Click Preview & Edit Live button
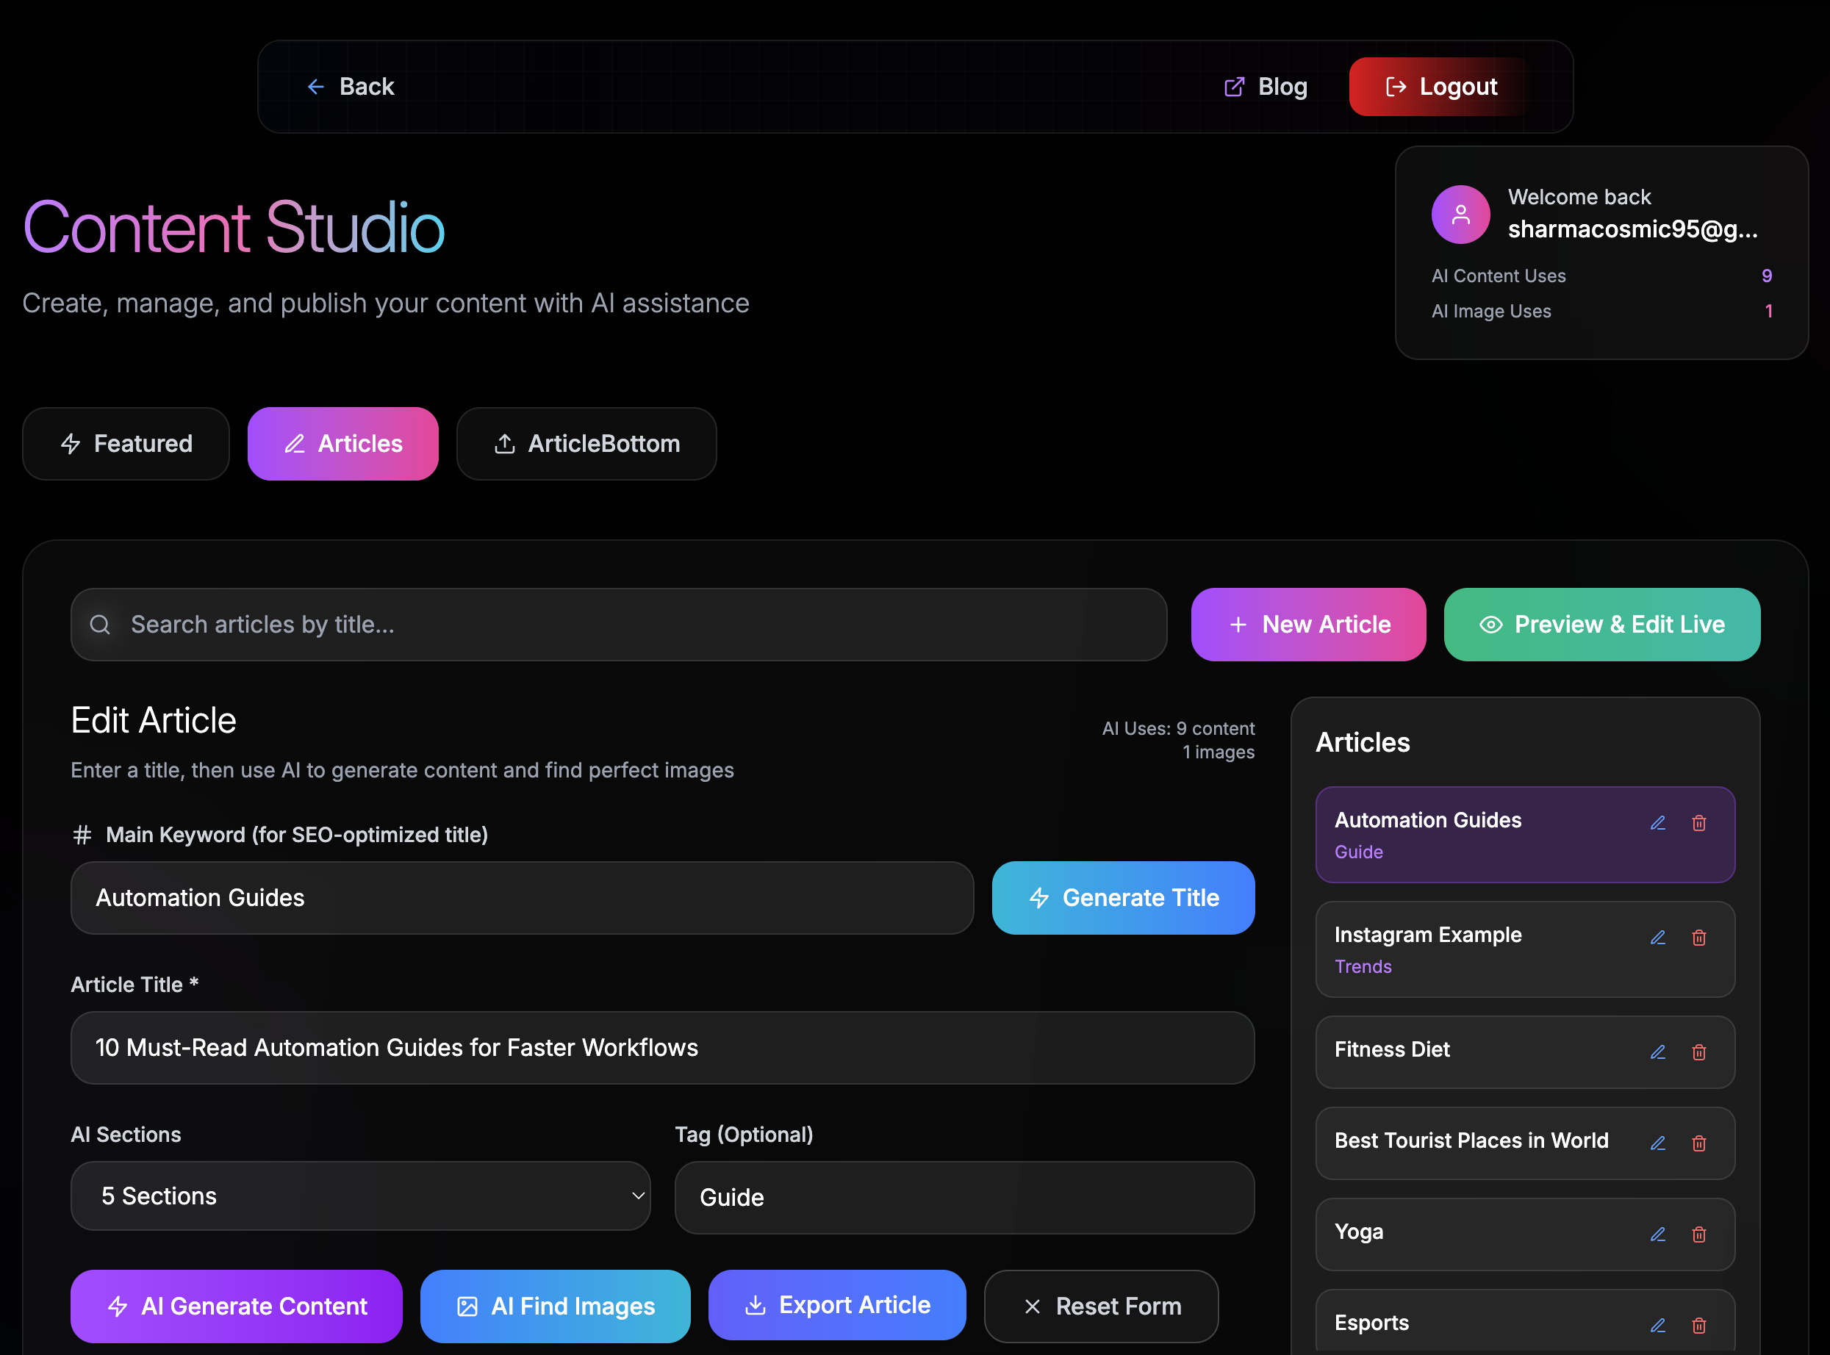Image resolution: width=1830 pixels, height=1355 pixels. click(1601, 625)
